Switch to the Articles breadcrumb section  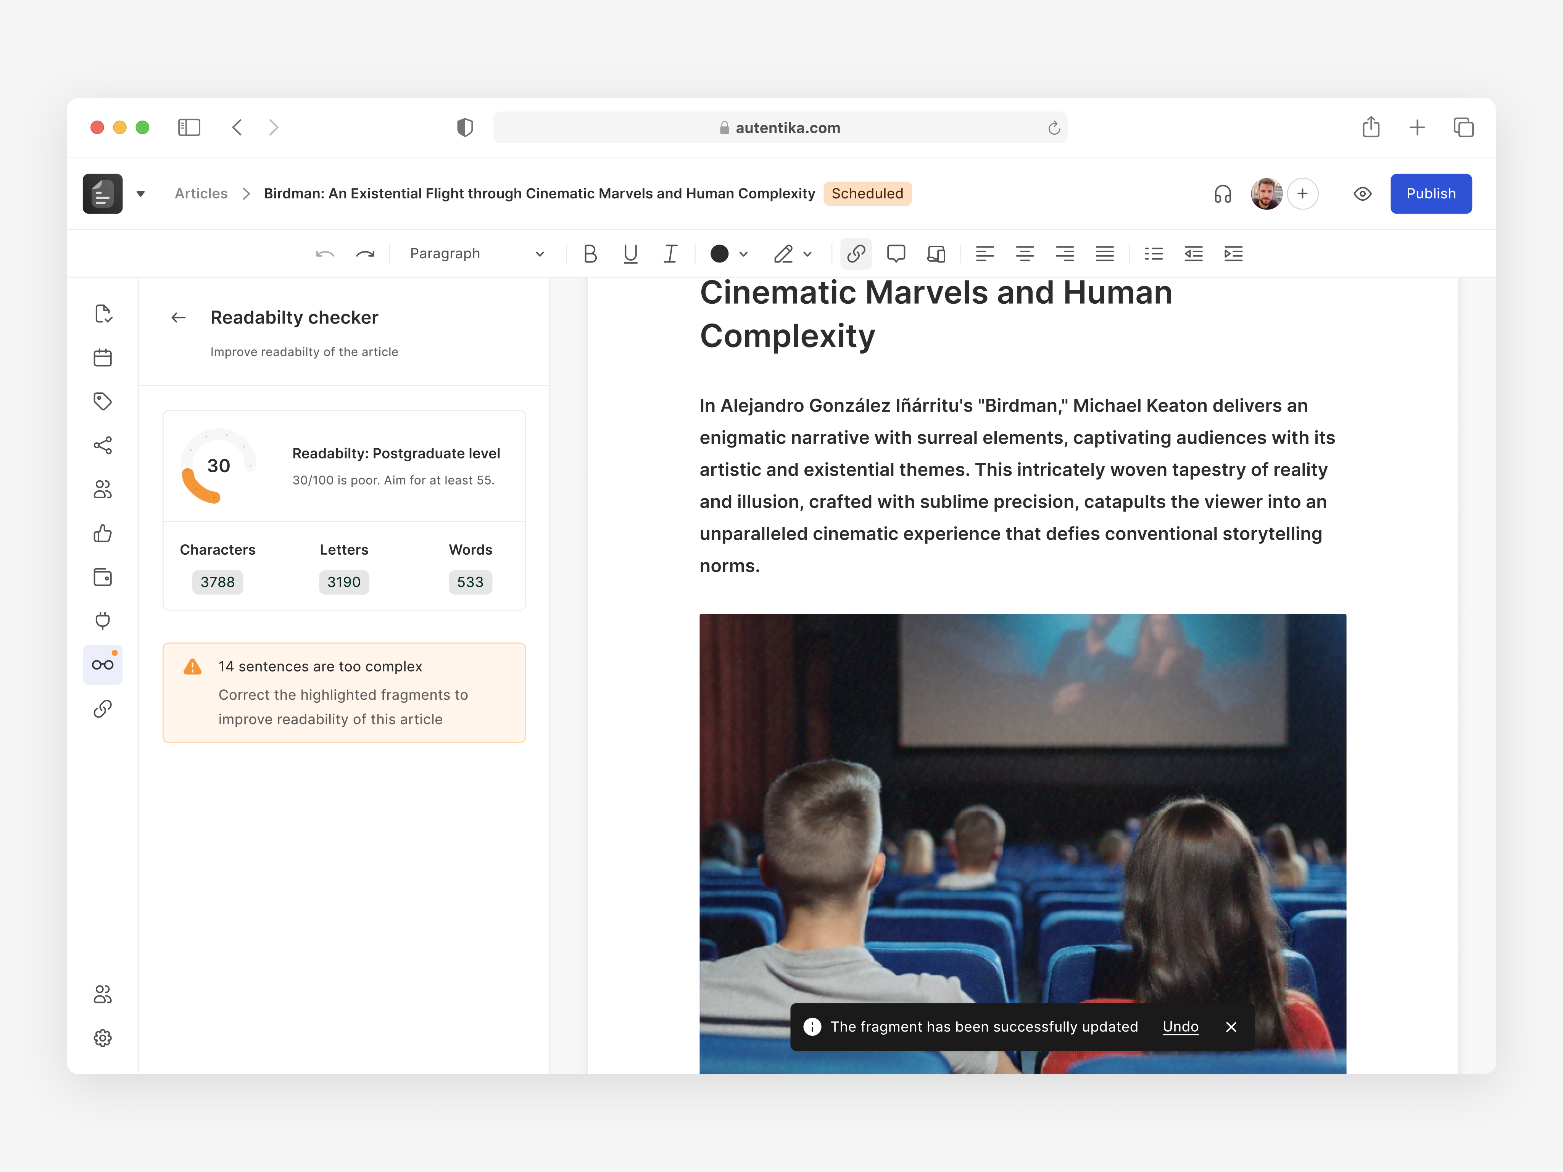[201, 193]
